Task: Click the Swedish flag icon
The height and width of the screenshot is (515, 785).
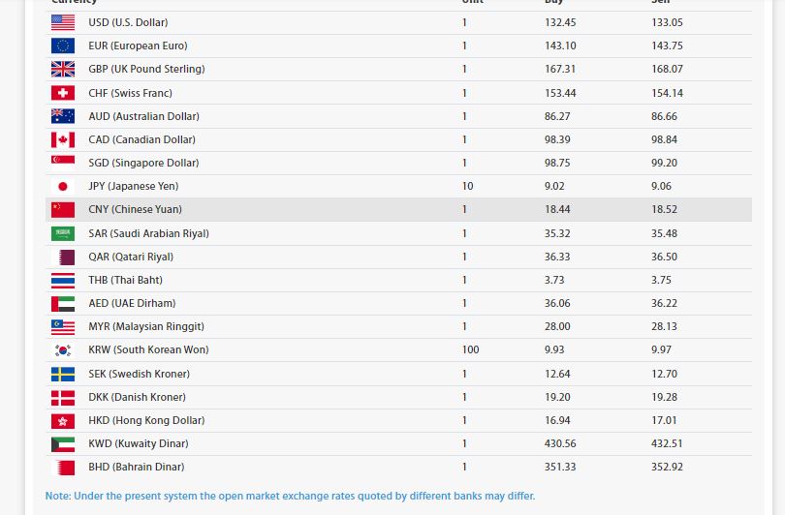Action: 62,374
